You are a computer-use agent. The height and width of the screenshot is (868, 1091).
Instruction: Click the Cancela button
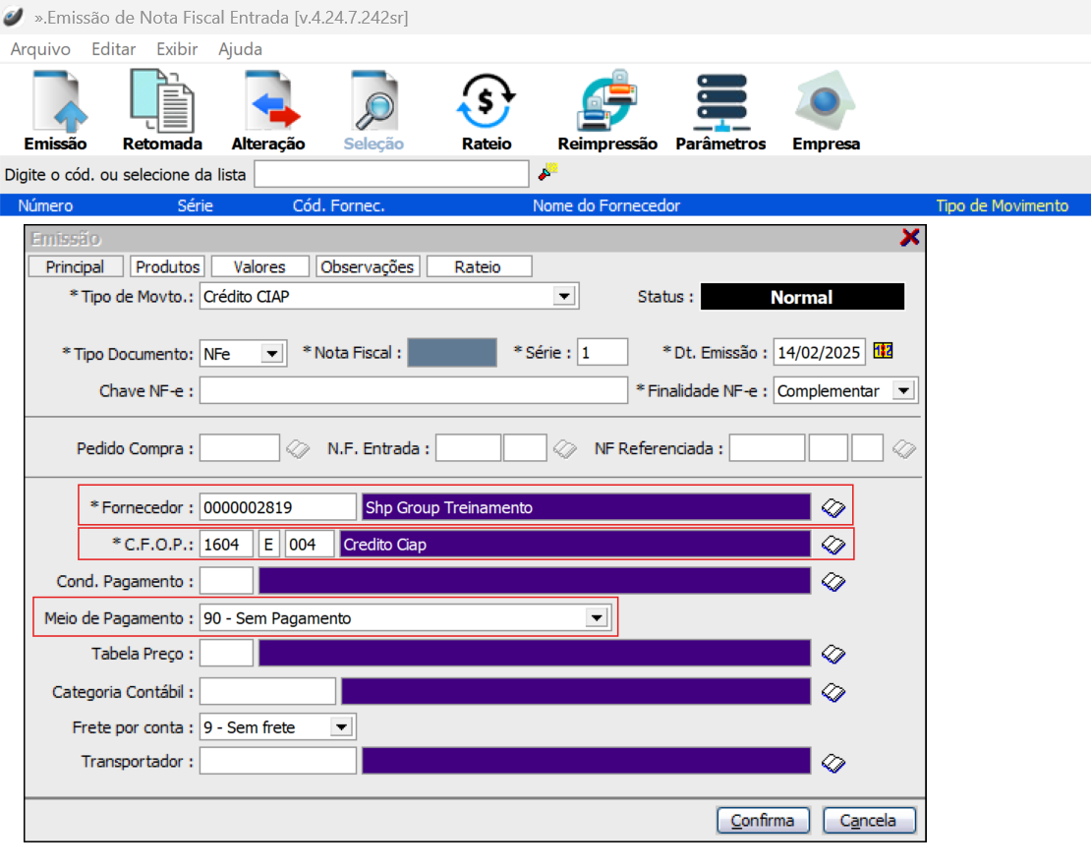click(869, 820)
